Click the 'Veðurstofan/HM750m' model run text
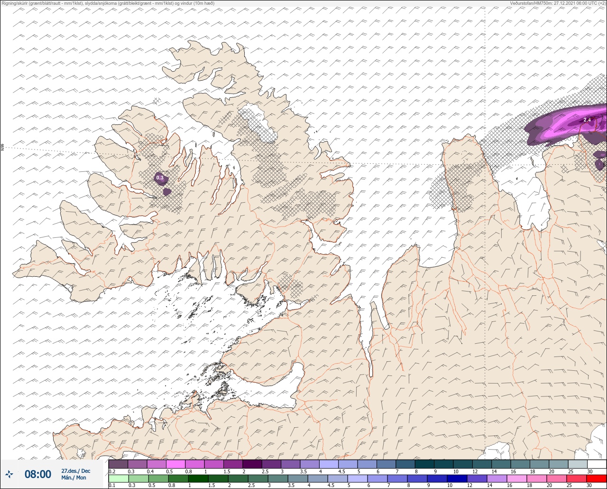This screenshot has width=607, height=489. point(558,3)
